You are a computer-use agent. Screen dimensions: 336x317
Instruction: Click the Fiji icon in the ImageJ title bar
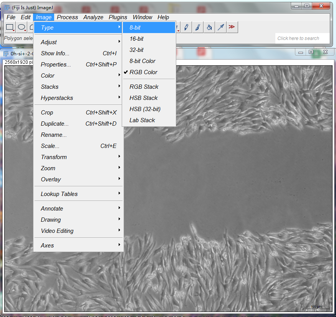point(7,8)
